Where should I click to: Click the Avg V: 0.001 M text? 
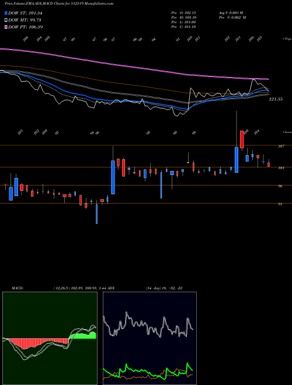tap(232, 13)
